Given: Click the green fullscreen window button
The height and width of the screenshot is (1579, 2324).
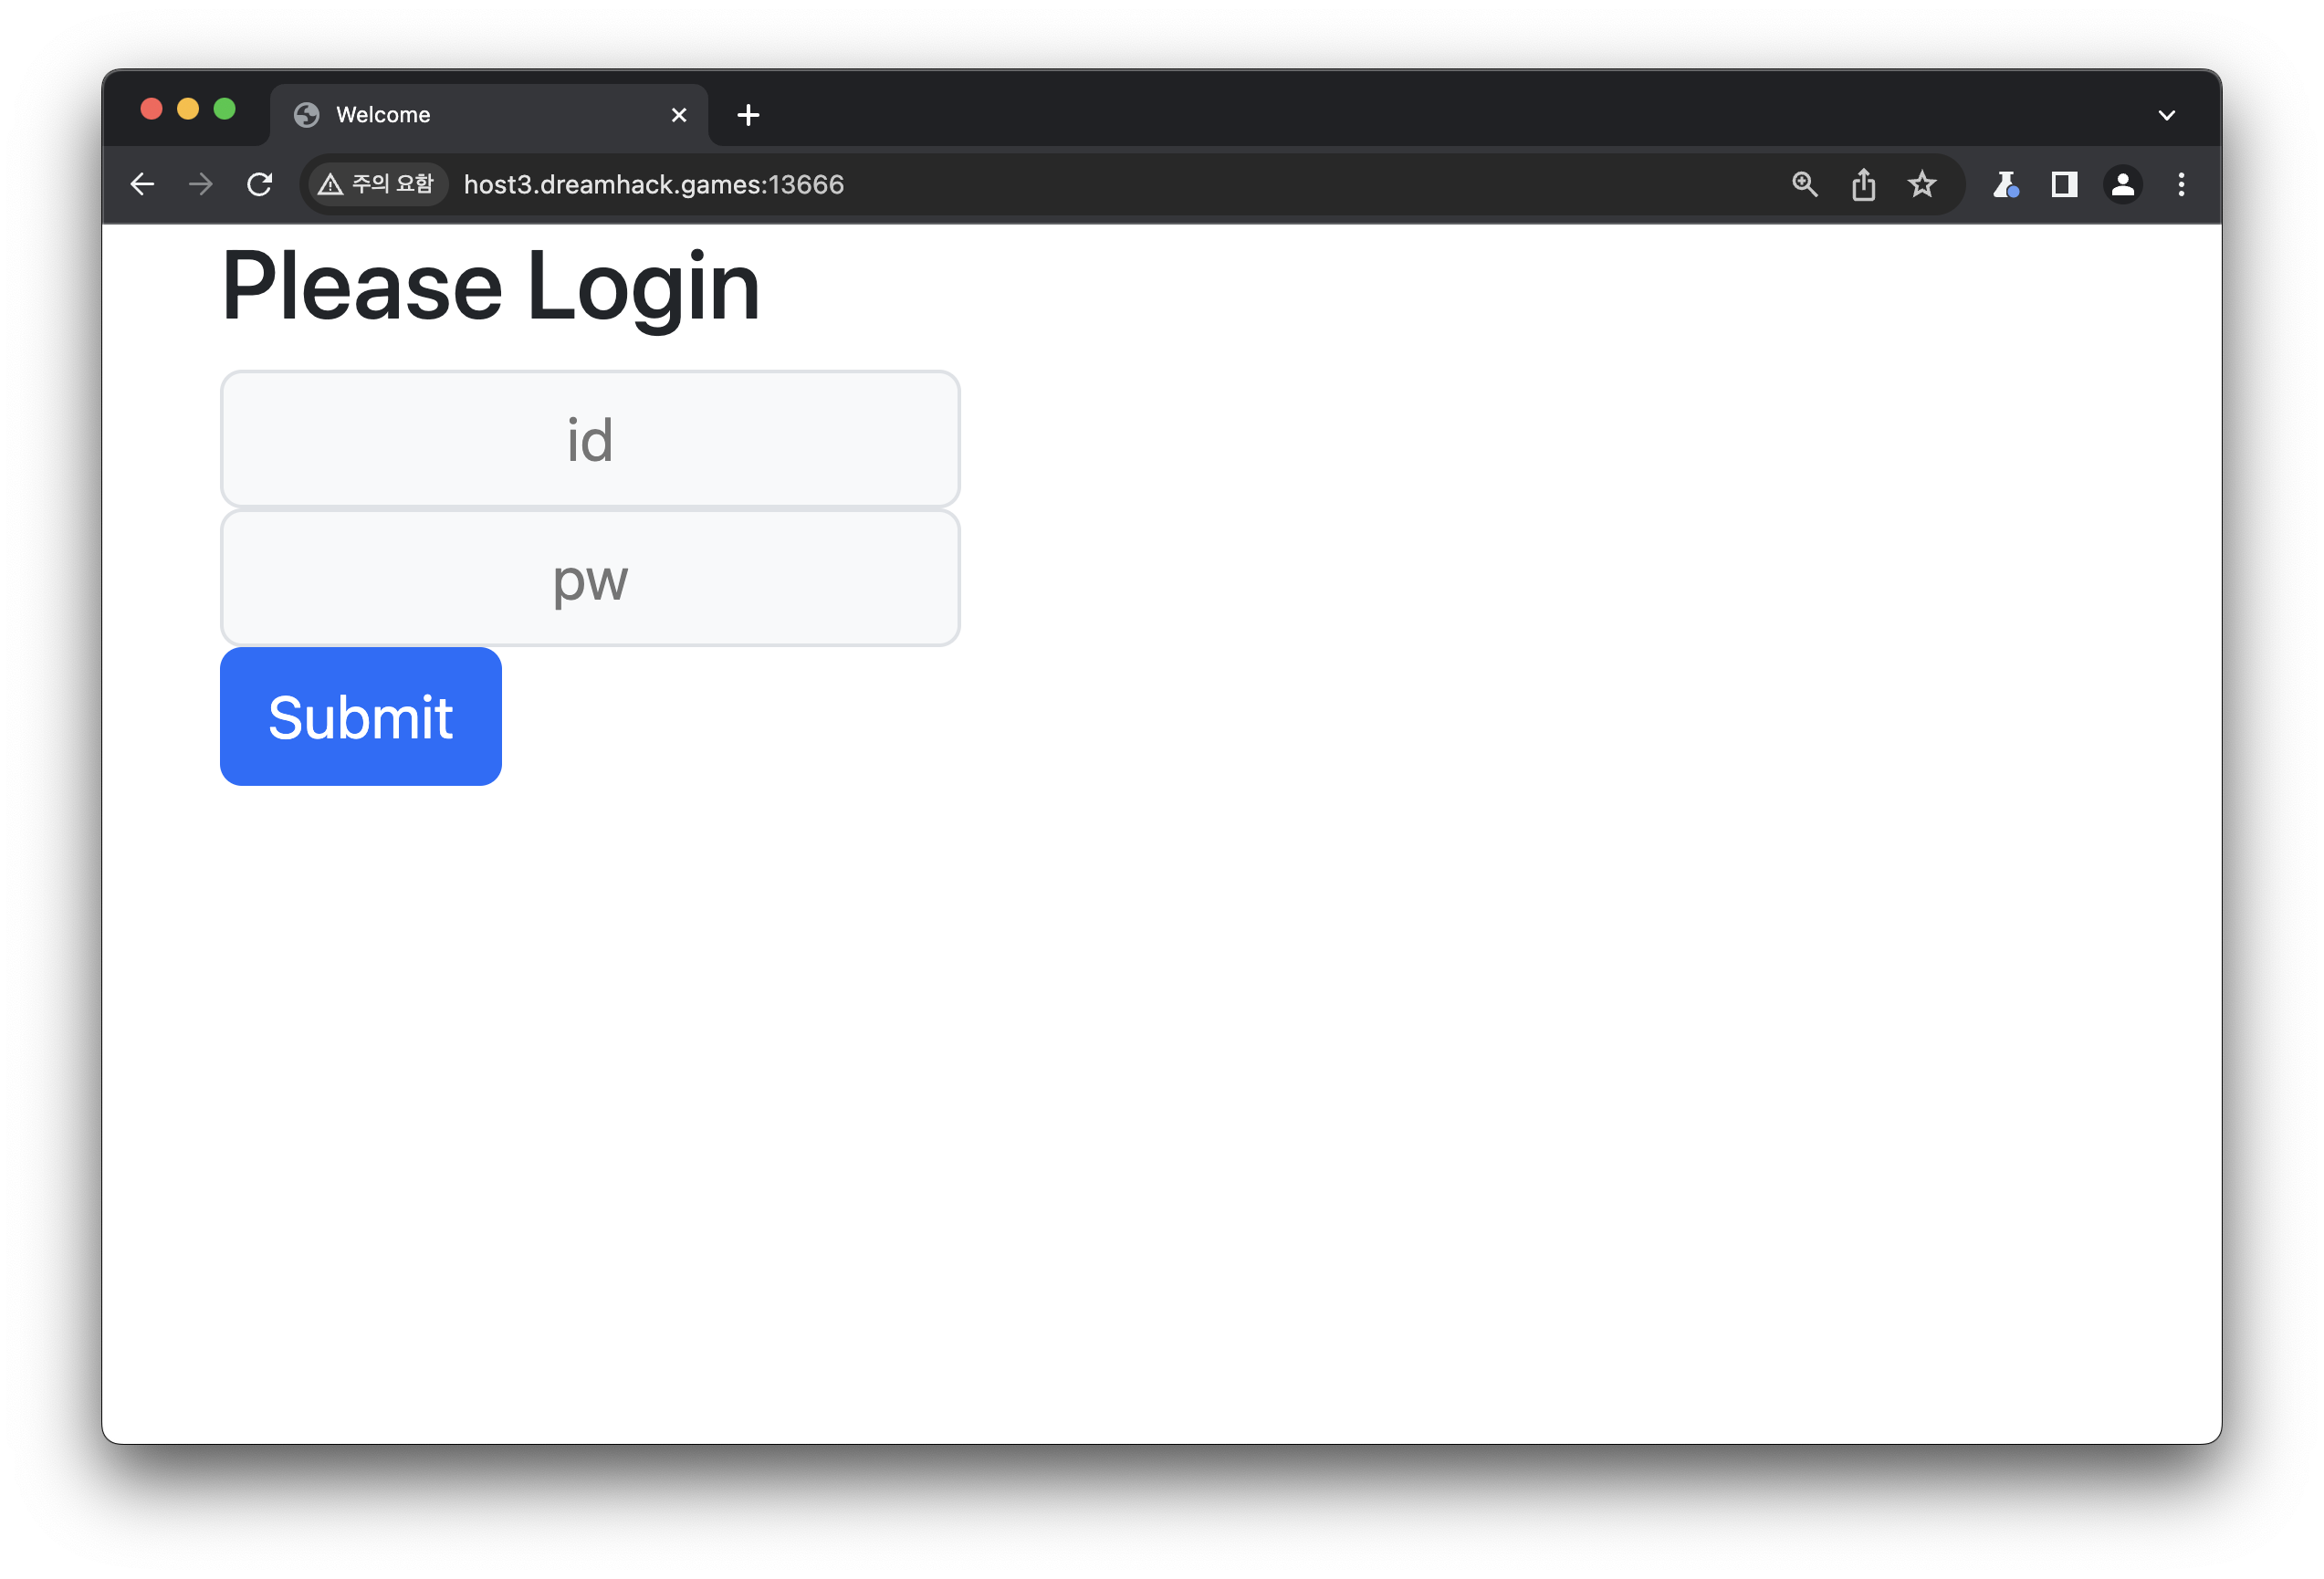Looking at the screenshot, I should (225, 109).
